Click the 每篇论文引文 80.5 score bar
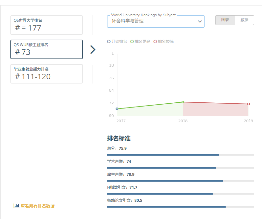 pyautogui.click(x=180, y=207)
